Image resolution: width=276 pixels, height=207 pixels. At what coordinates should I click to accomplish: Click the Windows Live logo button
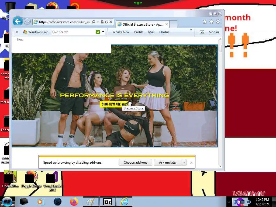coord(36,32)
